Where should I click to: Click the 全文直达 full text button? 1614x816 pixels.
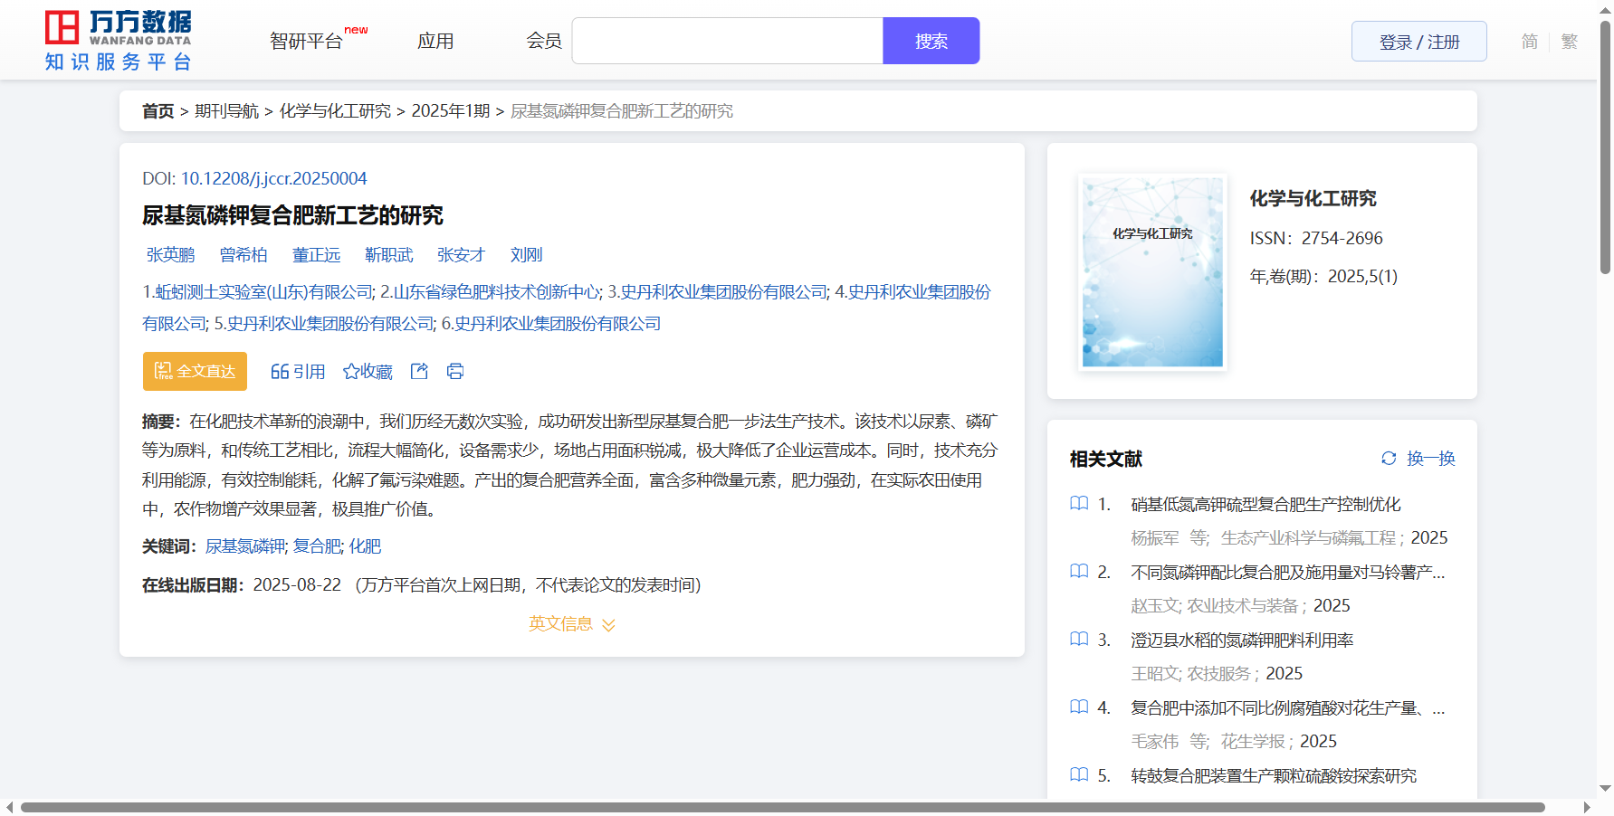click(x=195, y=372)
